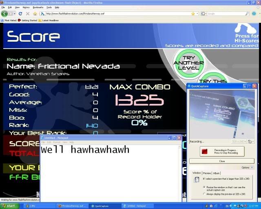Click the Firefox home icon
The image size is (261, 209).
[x=35, y=13]
